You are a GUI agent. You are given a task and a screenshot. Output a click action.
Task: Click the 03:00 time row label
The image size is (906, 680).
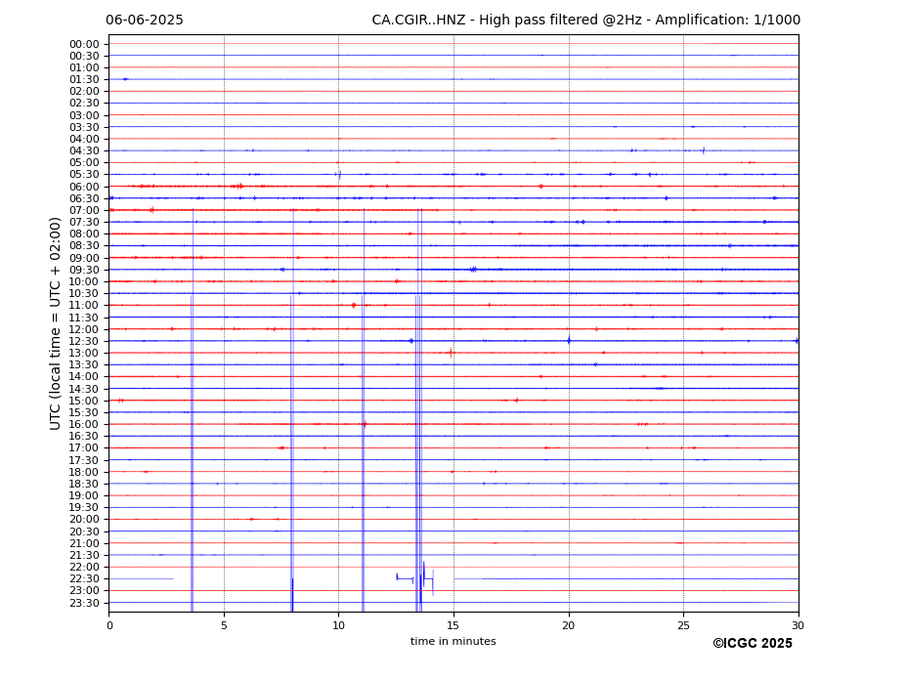(x=84, y=115)
